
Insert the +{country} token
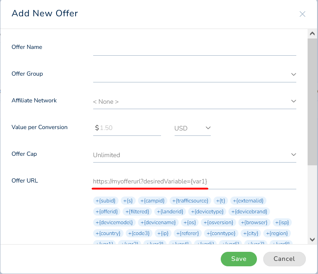108,233
